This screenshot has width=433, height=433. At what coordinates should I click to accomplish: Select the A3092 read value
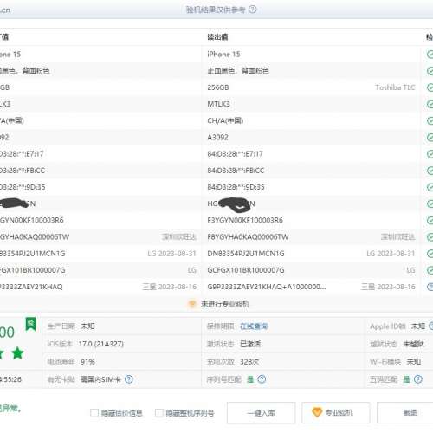pyautogui.click(x=217, y=138)
